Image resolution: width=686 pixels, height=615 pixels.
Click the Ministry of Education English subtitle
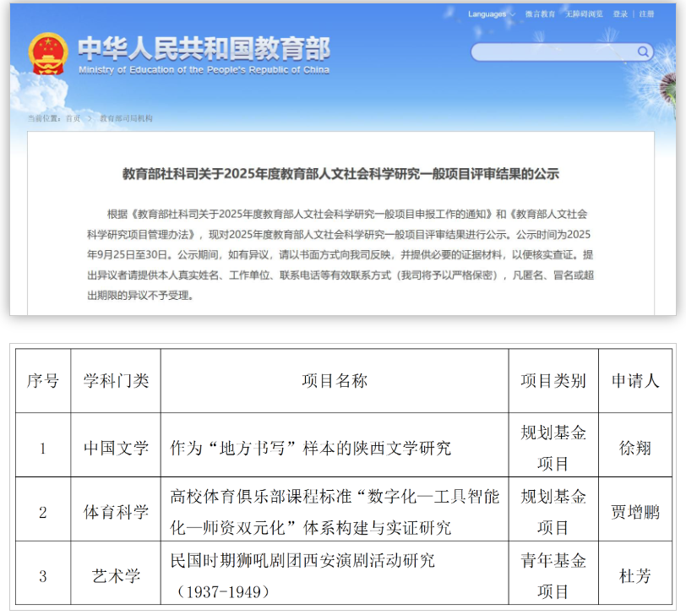[204, 70]
